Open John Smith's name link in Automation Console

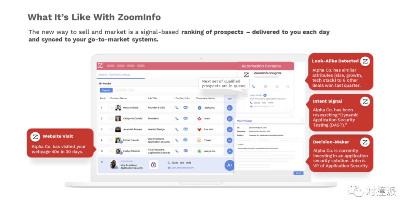[255, 95]
